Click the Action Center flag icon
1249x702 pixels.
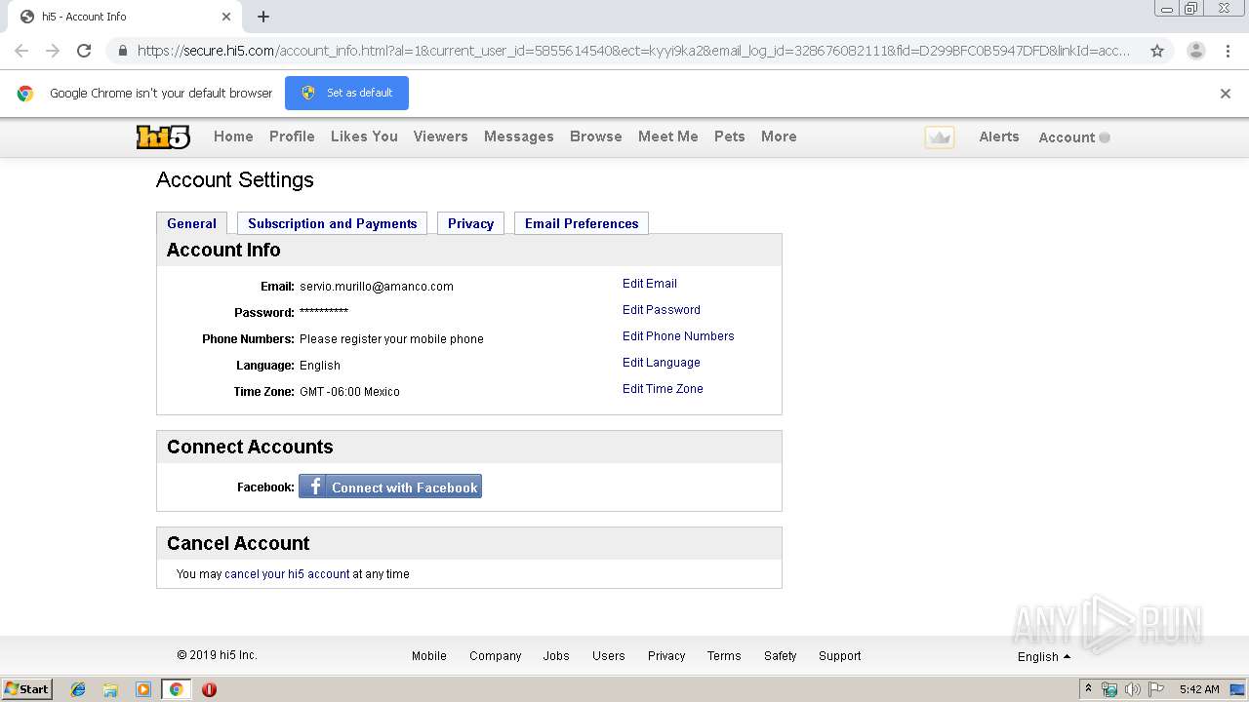(1155, 689)
